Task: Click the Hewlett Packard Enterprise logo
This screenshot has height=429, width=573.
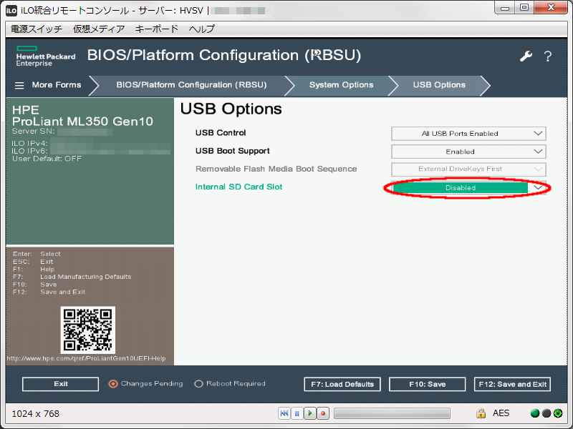Action: pos(45,56)
